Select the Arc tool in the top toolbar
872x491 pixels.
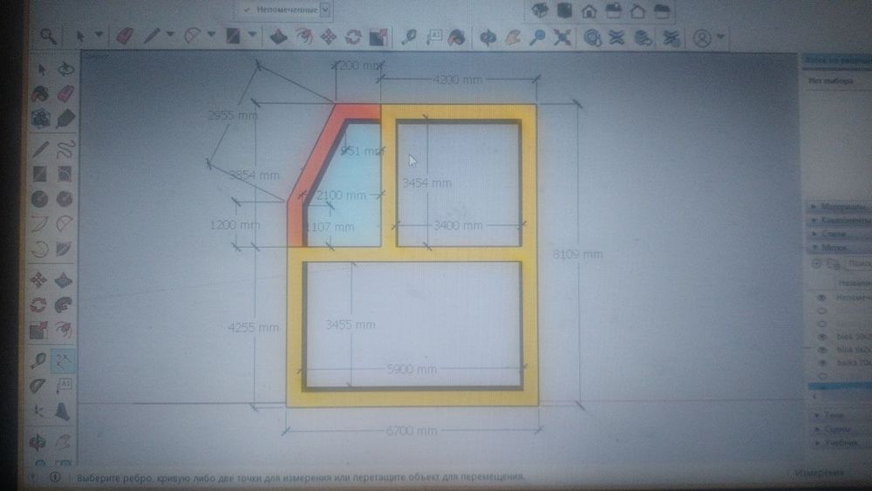pos(192,36)
